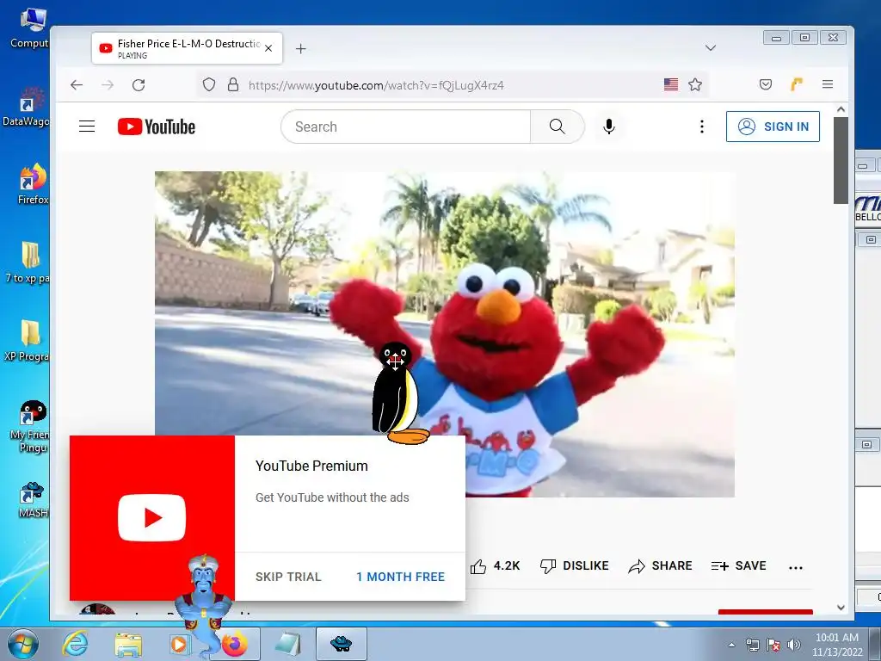Open the XP Programs desktop folder
The width and height of the screenshot is (881, 661).
coord(27,341)
